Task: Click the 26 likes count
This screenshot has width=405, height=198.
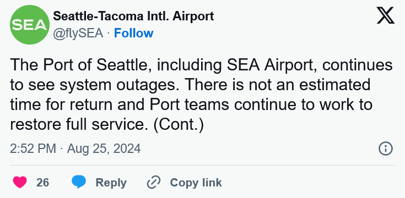Action: [x=42, y=183]
